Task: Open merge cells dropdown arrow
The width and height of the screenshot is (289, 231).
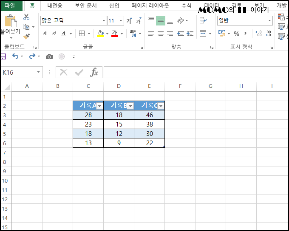Action: (x=210, y=34)
